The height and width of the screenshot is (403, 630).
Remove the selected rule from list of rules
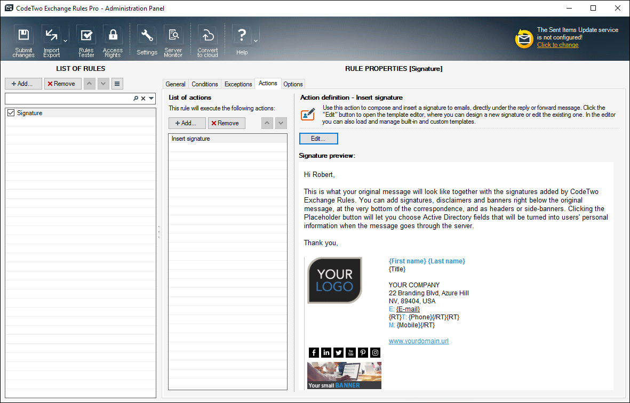pyautogui.click(x=62, y=84)
